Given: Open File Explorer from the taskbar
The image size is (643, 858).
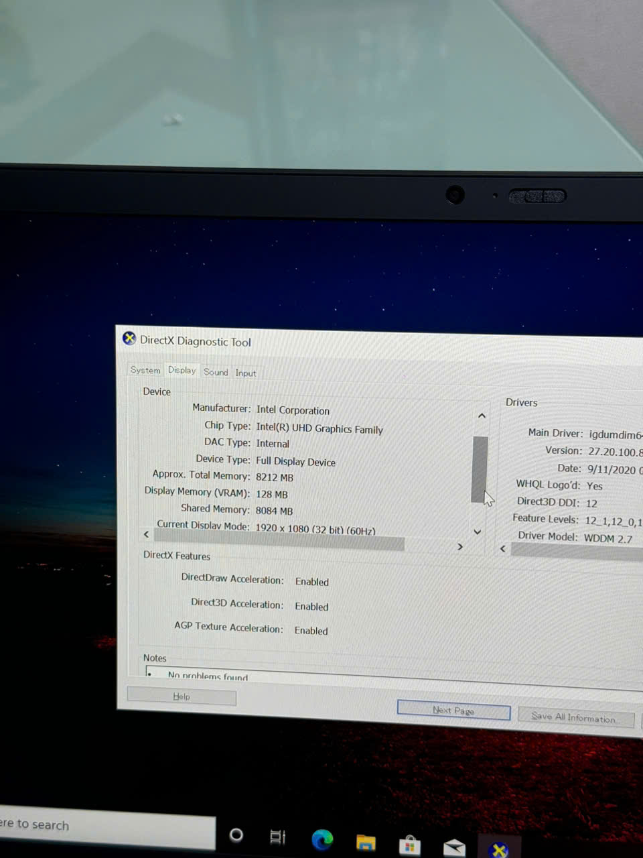Looking at the screenshot, I should (x=366, y=842).
